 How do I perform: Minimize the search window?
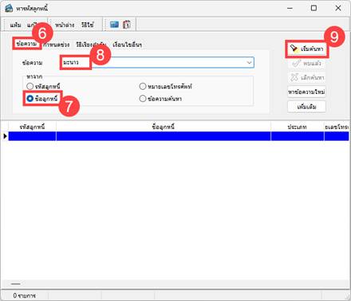(290, 8)
